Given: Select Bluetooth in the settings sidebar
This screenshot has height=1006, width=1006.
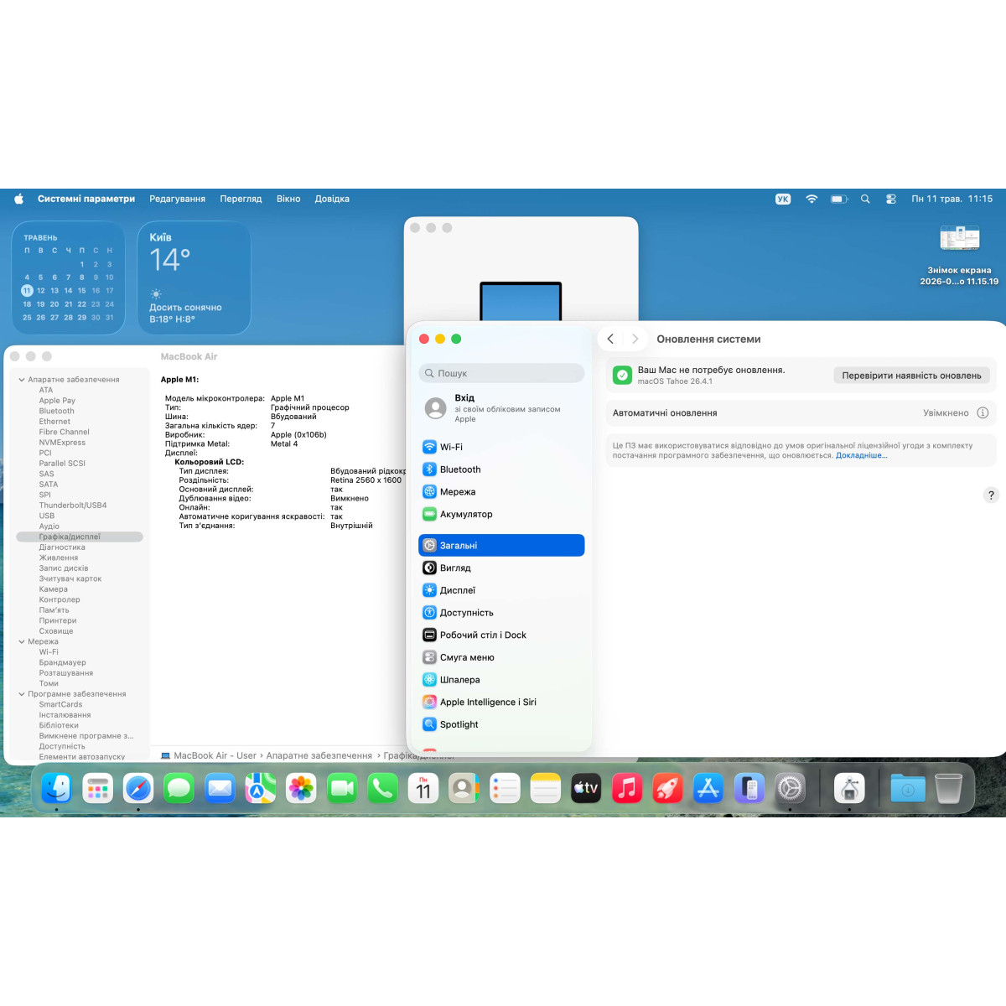Looking at the screenshot, I should coord(501,469).
